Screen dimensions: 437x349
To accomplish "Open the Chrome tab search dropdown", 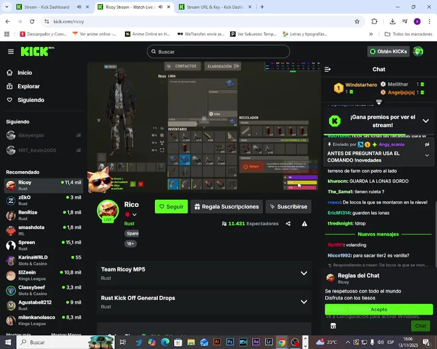I will tap(7, 7).
